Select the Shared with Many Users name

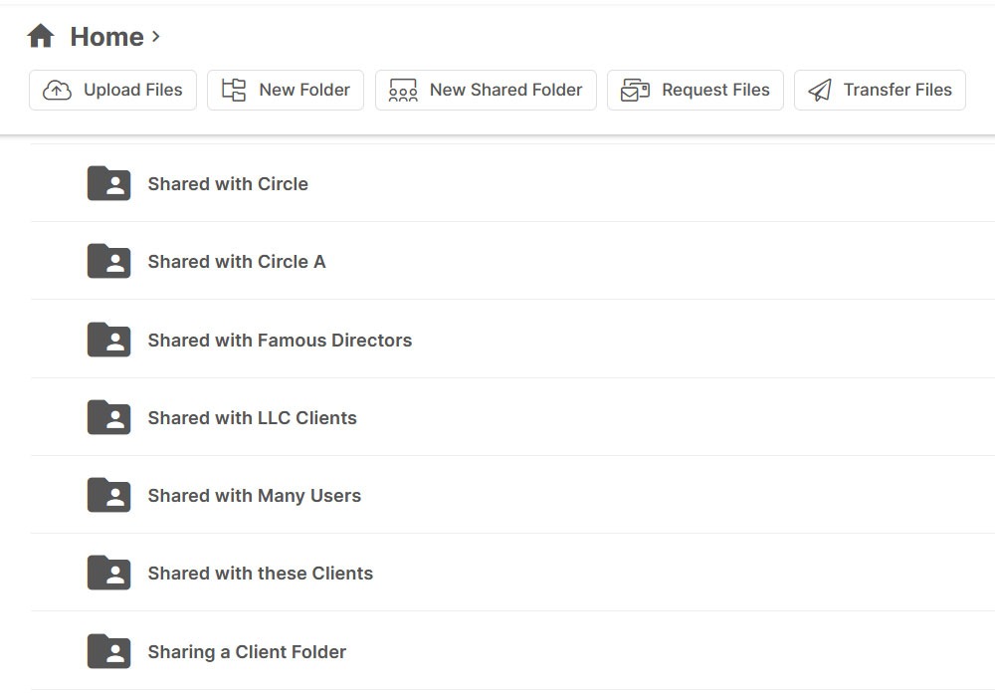tap(254, 496)
